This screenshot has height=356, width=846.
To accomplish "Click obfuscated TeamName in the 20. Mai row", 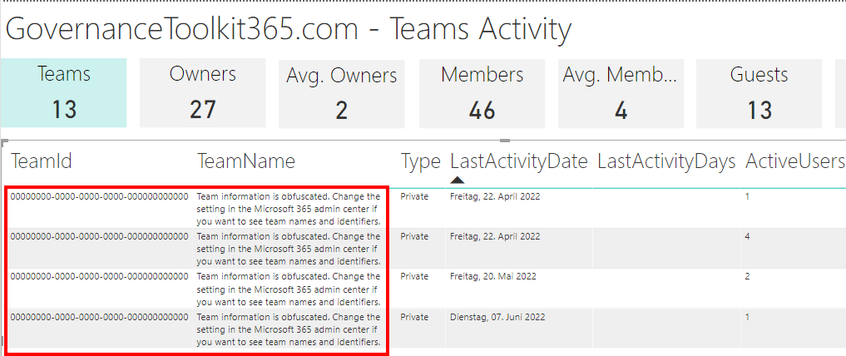I will [288, 289].
